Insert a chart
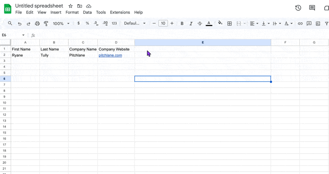329x174 pixels. (x=318, y=23)
